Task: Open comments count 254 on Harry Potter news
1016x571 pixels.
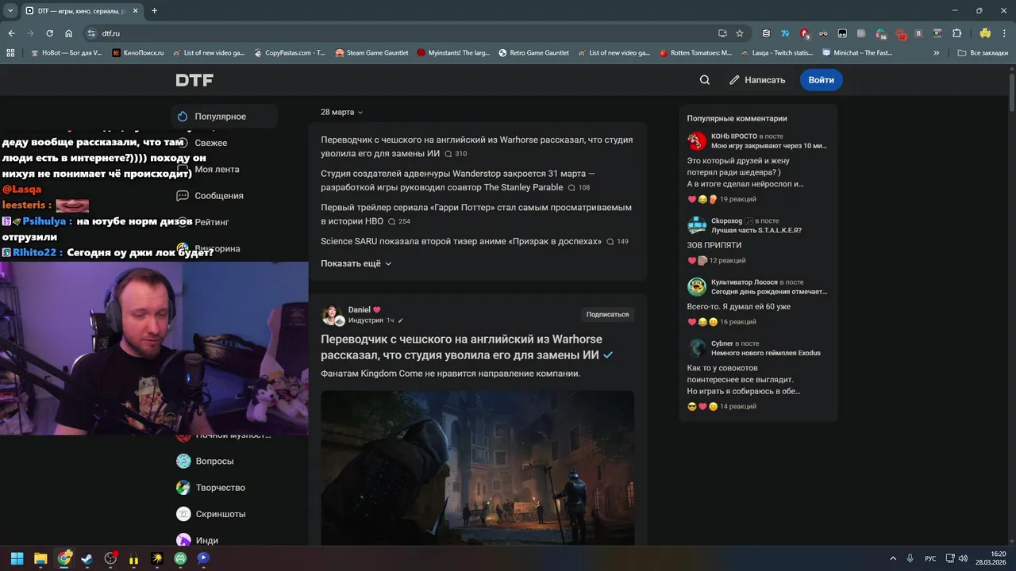Action: 399,222
